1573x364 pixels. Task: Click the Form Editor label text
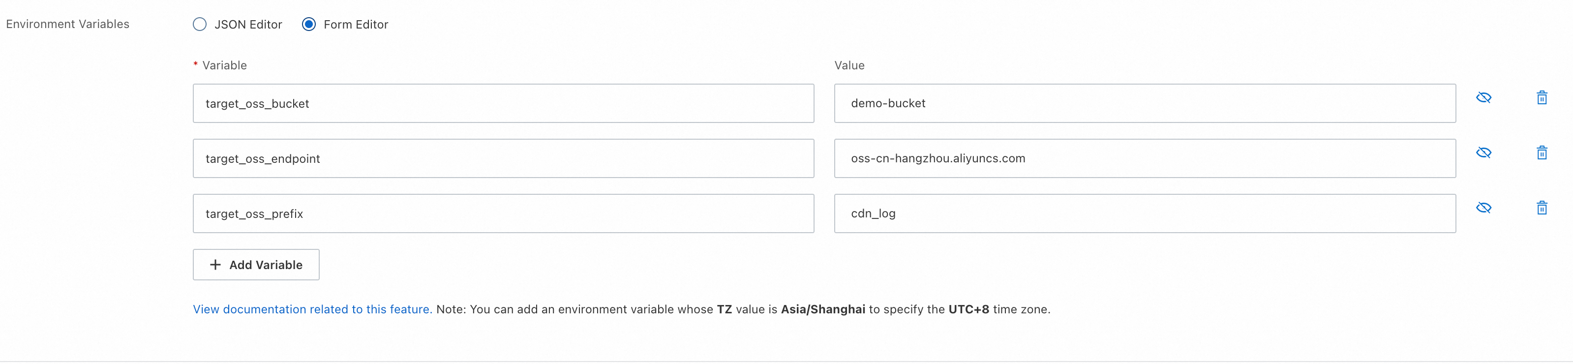tap(356, 25)
